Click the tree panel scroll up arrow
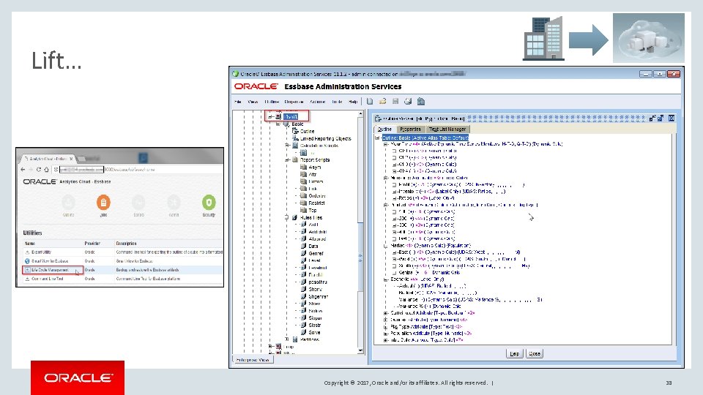The image size is (703, 395). coord(360,115)
